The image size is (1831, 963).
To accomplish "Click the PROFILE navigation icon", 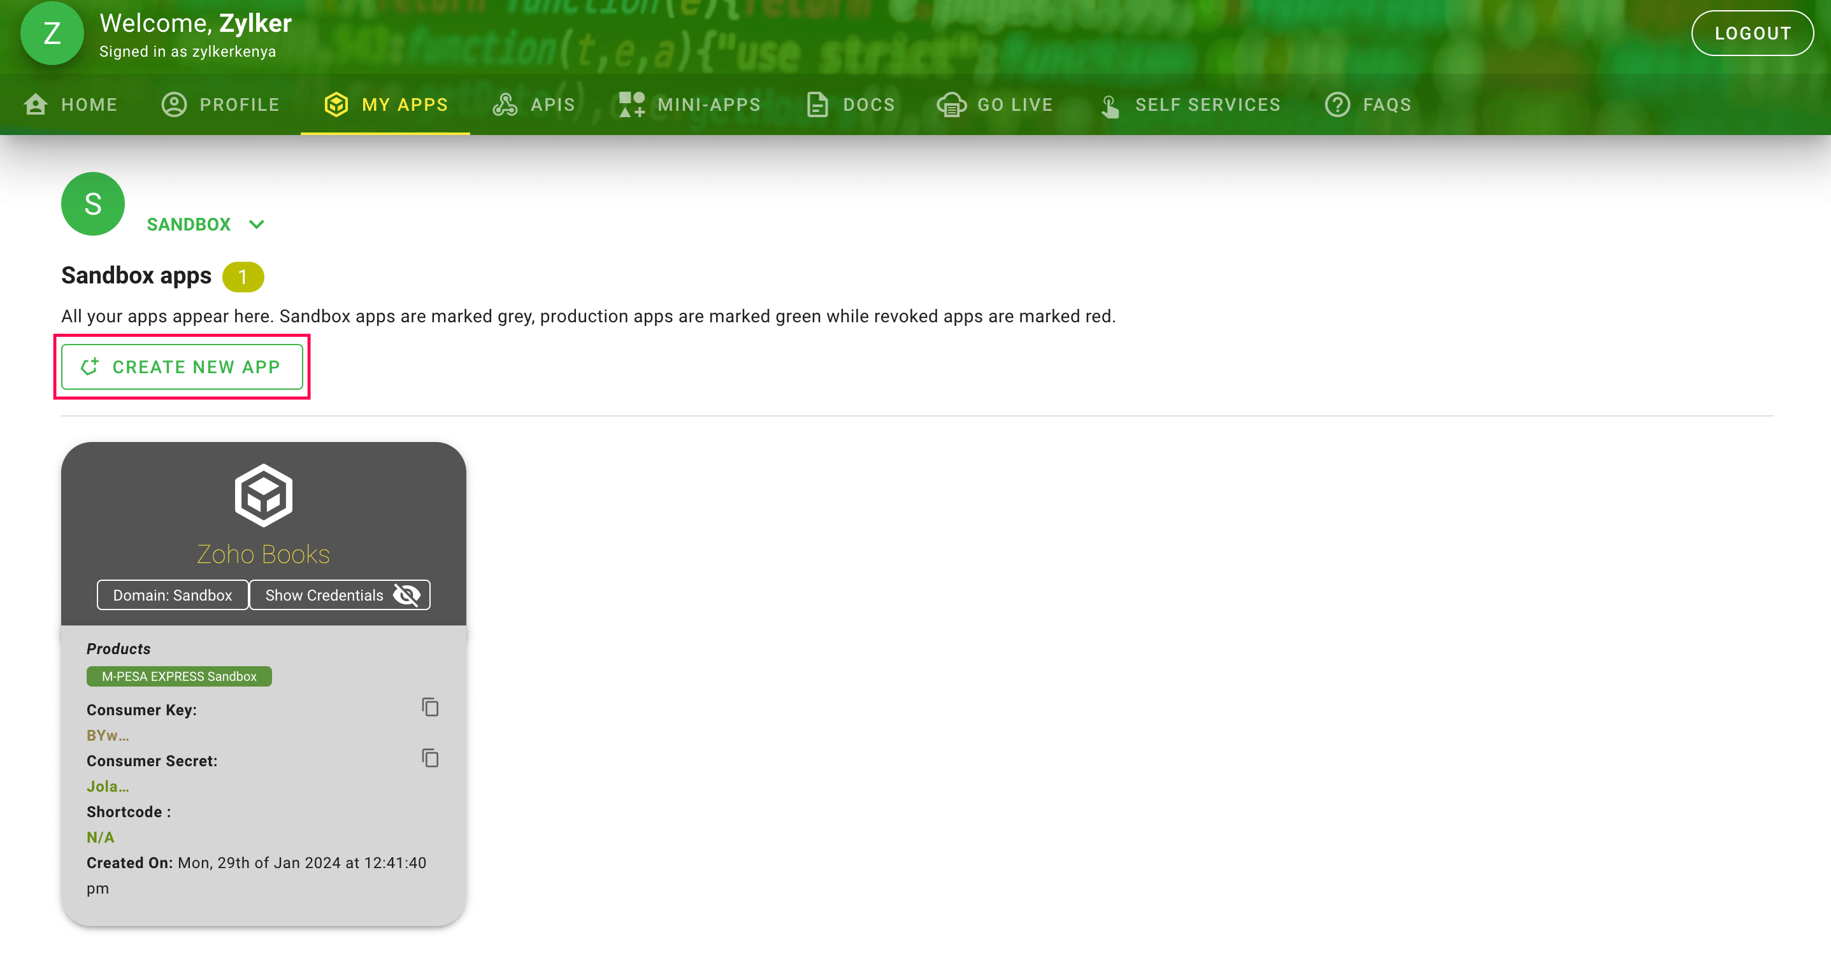I will pos(176,104).
